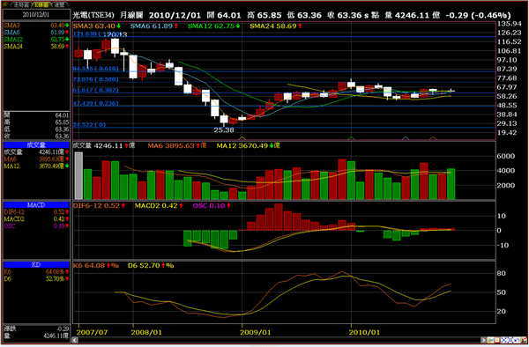Image resolution: width=529 pixels, height=347 pixels.
Task: Click the MACD2 0.42 legend label
Action: pos(156,205)
